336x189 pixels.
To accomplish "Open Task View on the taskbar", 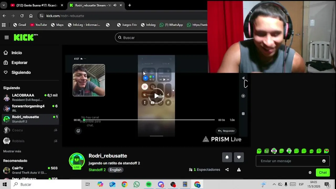I will pos(88,185).
